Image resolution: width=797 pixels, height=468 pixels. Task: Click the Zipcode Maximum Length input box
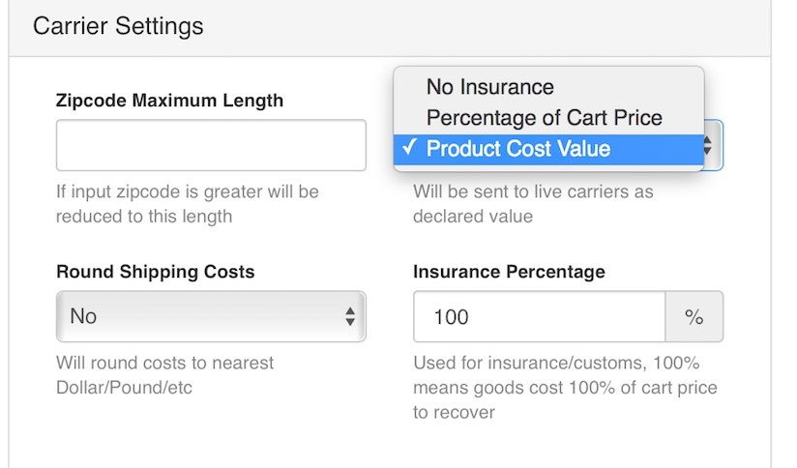point(211,145)
